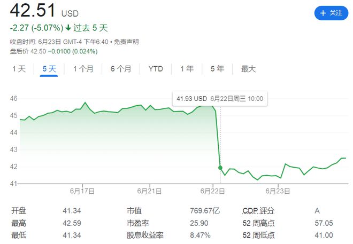Click the plus icon in Follow button

tap(323, 13)
